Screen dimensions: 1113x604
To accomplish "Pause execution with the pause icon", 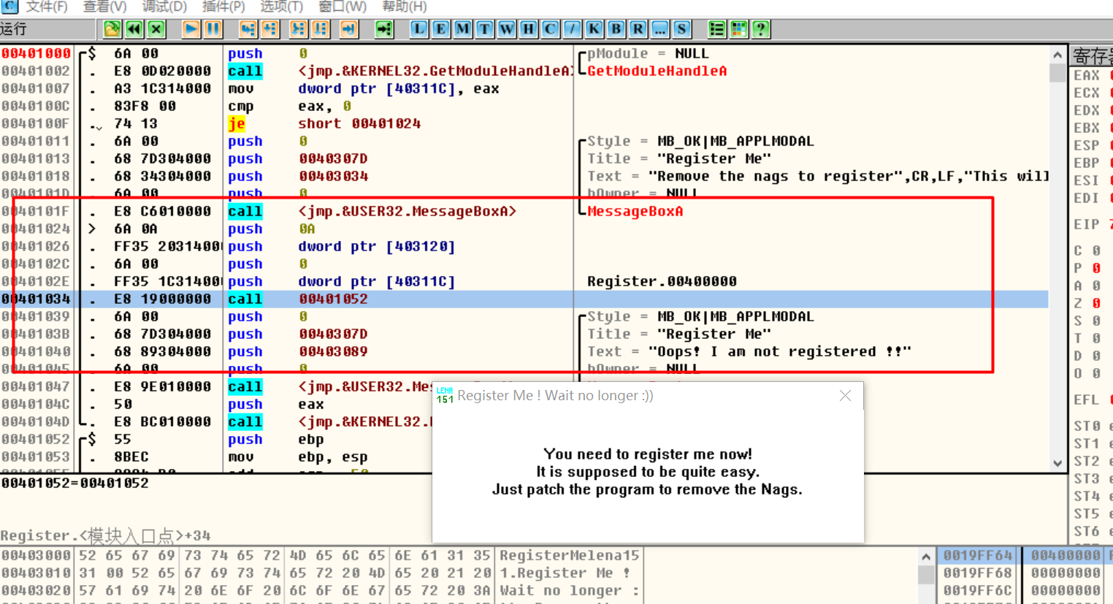I will tap(213, 29).
